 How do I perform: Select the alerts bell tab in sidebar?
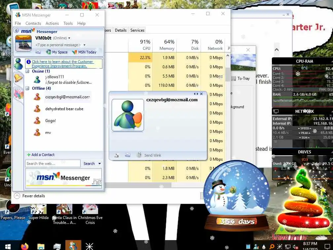tap(18, 78)
